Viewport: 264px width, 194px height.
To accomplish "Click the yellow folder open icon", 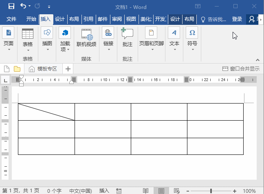I will (x=17, y=69).
